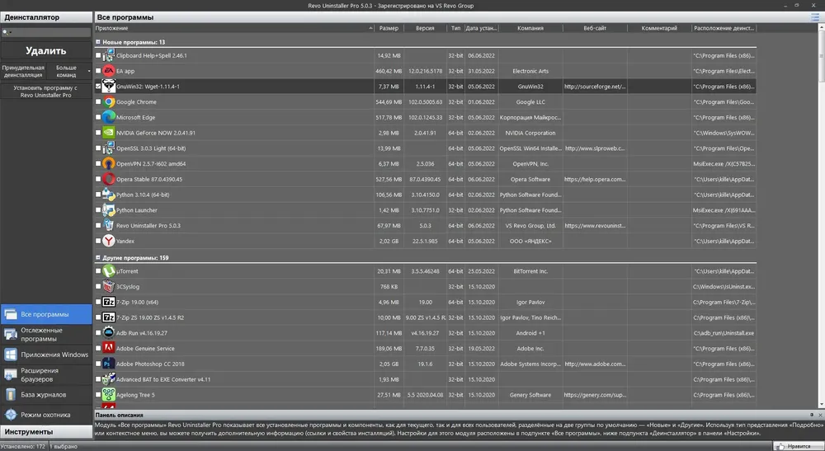Click Принудительная деинсталляция button
The height and width of the screenshot is (451, 825).
pyautogui.click(x=23, y=71)
